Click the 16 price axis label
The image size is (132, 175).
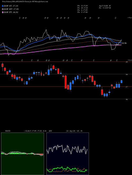point(126,99)
